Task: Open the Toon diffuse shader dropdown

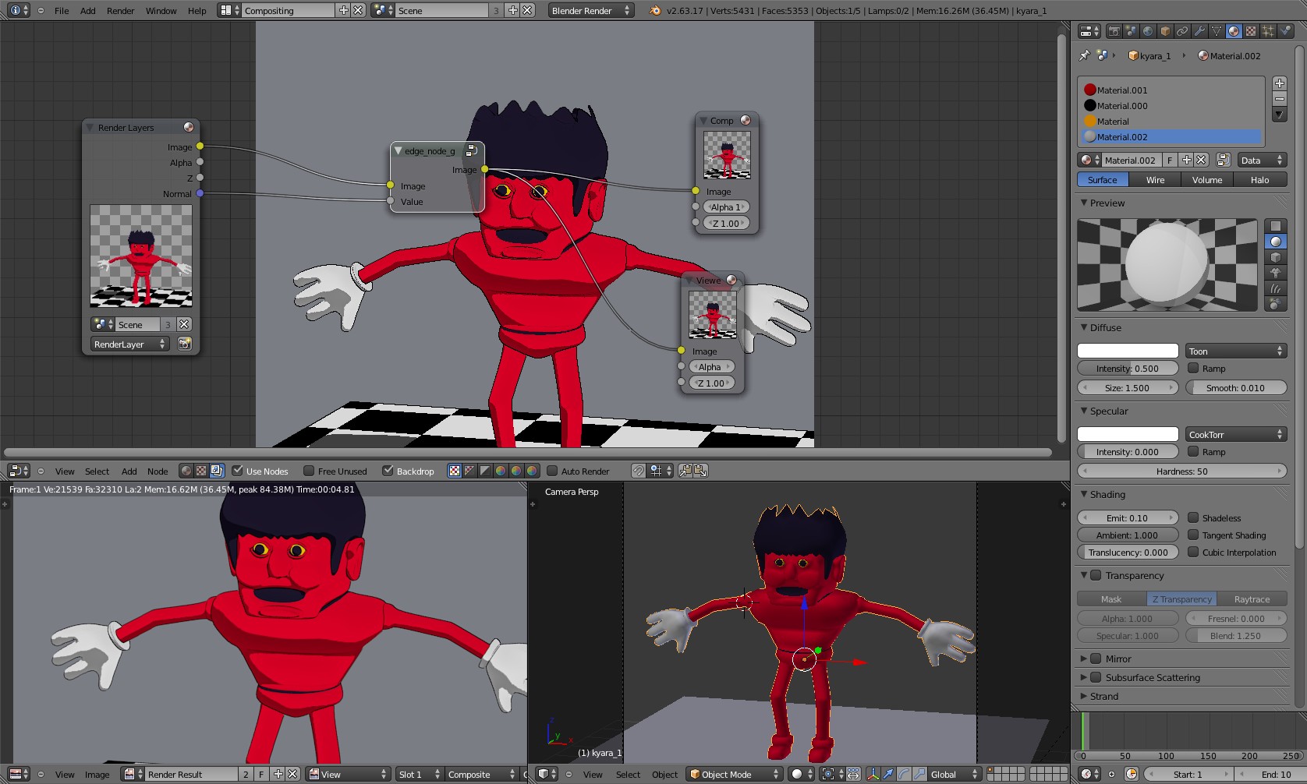Action: [x=1236, y=351]
